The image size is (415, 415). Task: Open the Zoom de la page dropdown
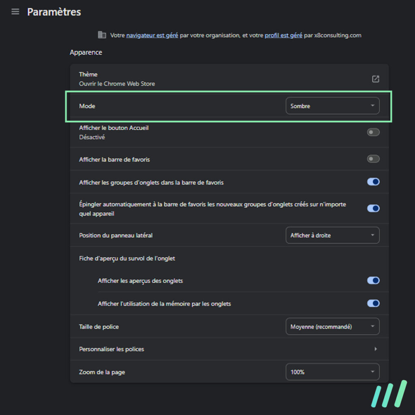pyautogui.click(x=332, y=372)
